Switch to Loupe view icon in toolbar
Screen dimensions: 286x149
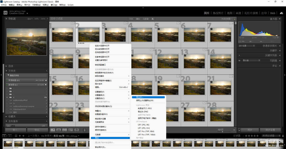pyautogui.click(x=59, y=130)
